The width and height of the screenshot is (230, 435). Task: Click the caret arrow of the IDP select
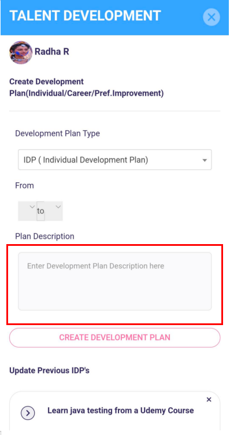(x=205, y=160)
